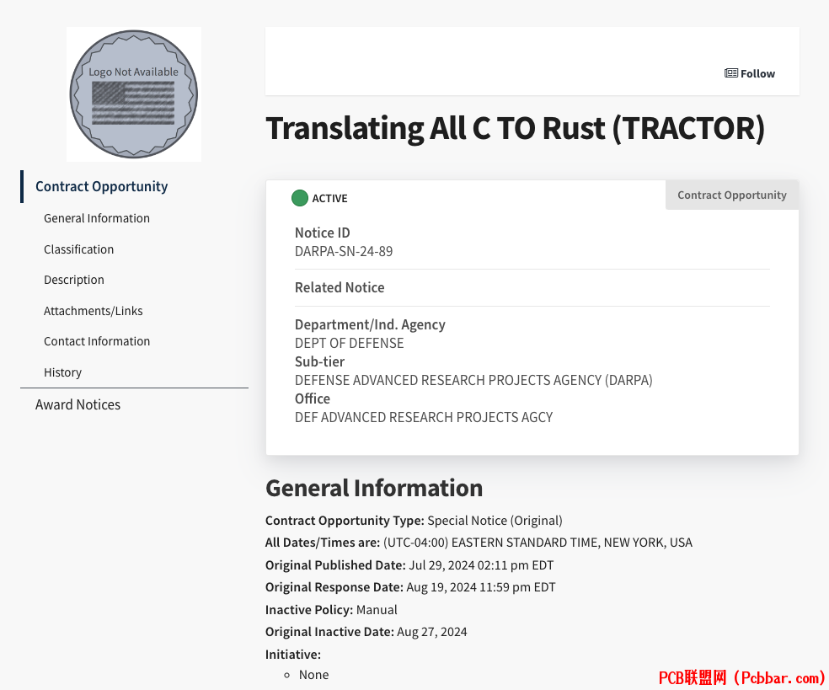Go to the Classification section link
The height and width of the screenshot is (690, 829).
[79, 249]
